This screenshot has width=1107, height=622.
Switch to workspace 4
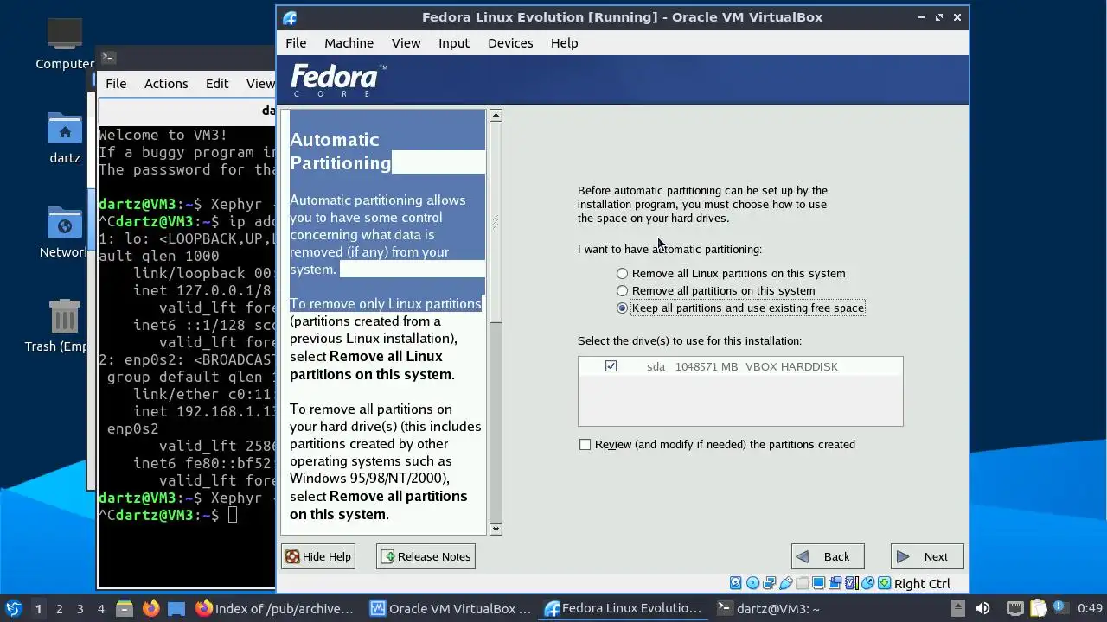pyautogui.click(x=100, y=608)
